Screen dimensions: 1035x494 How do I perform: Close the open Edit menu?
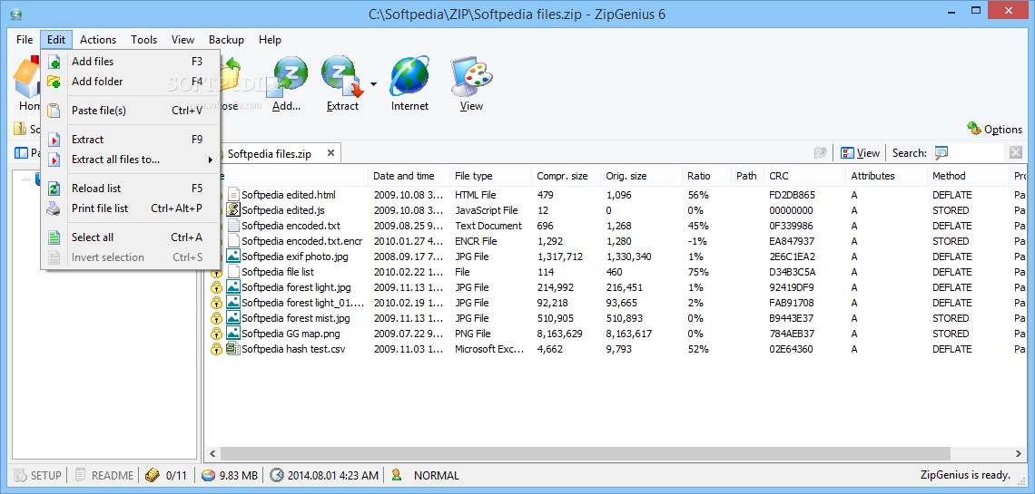click(x=56, y=40)
